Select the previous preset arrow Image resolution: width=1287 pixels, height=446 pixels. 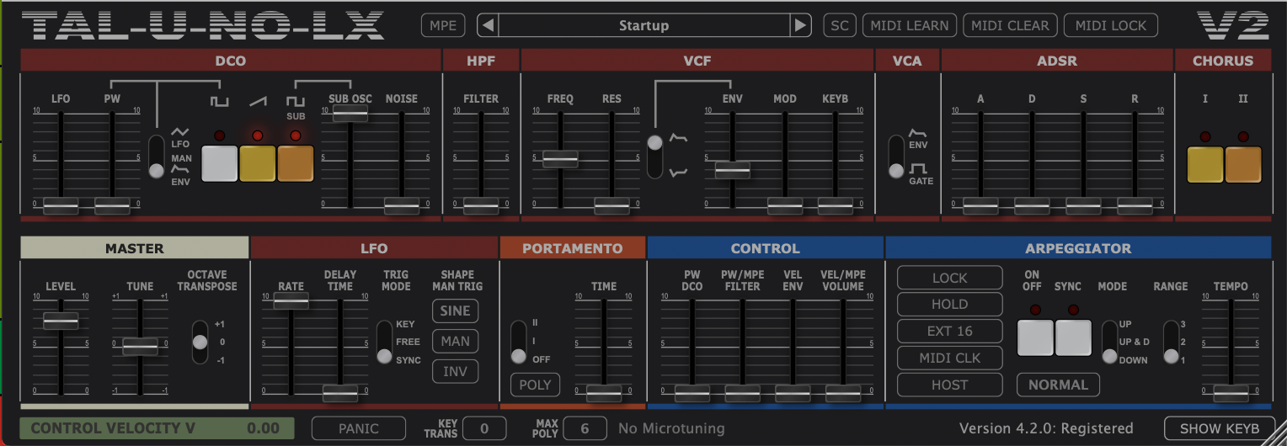pyautogui.click(x=487, y=25)
